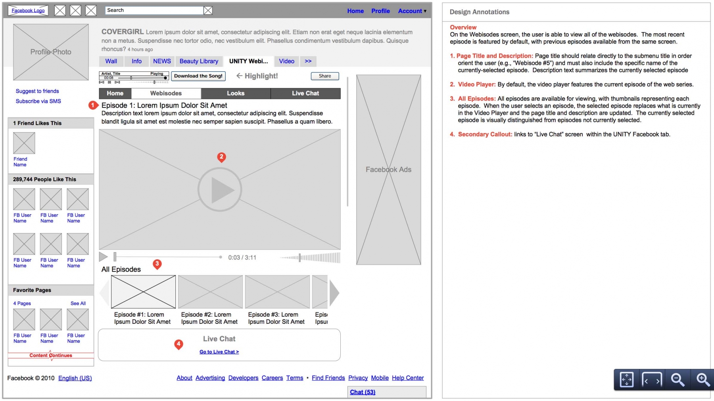Click the small play button below the video

point(103,257)
